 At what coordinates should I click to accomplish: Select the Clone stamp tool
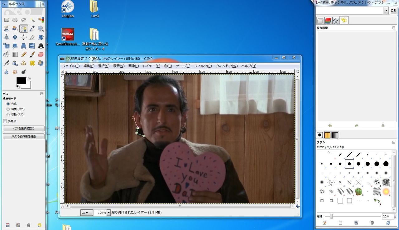pyautogui.click(x=23, y=63)
